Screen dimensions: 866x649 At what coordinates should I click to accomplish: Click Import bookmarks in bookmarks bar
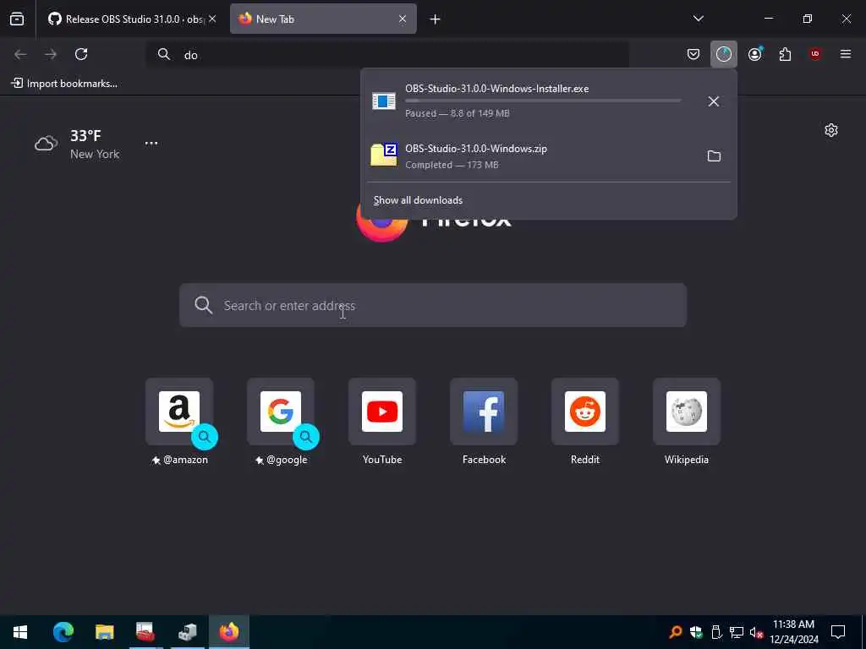[x=64, y=84]
